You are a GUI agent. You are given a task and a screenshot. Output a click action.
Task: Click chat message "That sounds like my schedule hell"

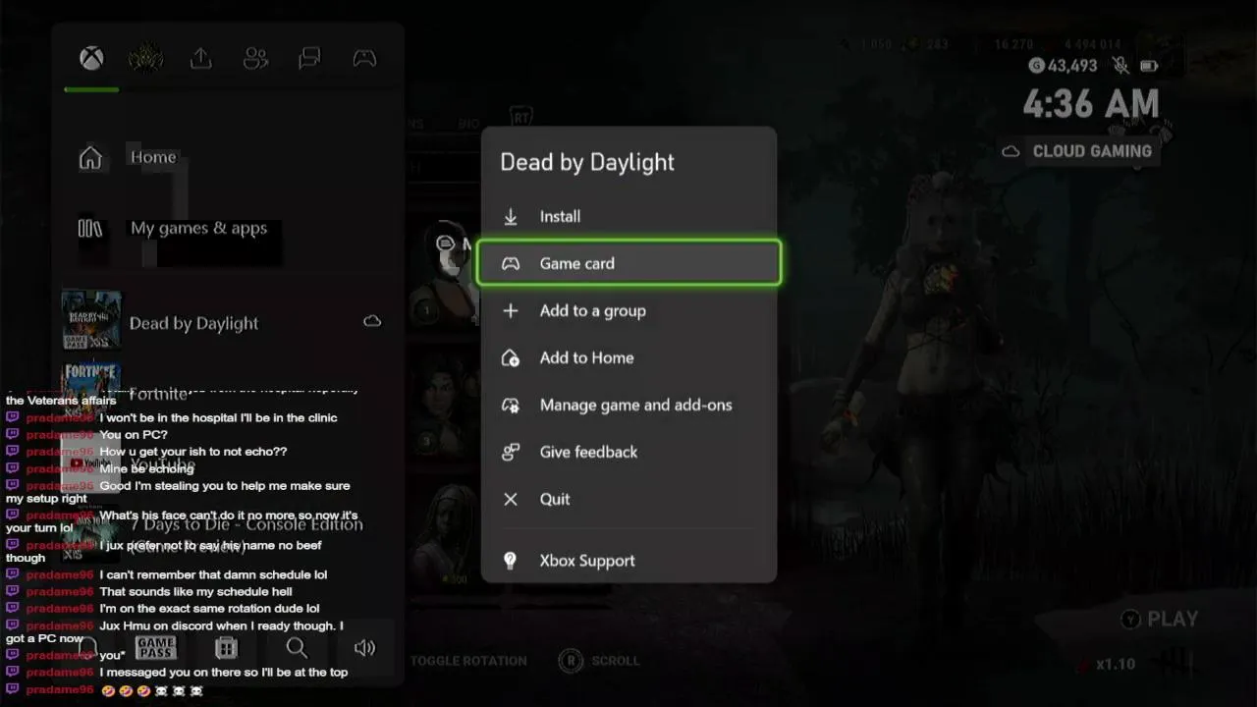point(195,591)
